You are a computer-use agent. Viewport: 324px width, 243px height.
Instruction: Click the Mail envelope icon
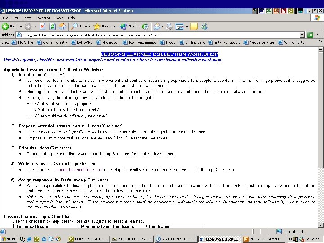tap(157, 27)
